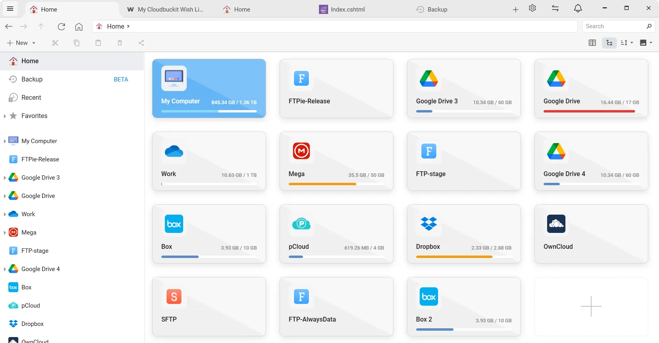Click the Paste clipboard icon
Screen dimensions: 659x343
point(98,43)
